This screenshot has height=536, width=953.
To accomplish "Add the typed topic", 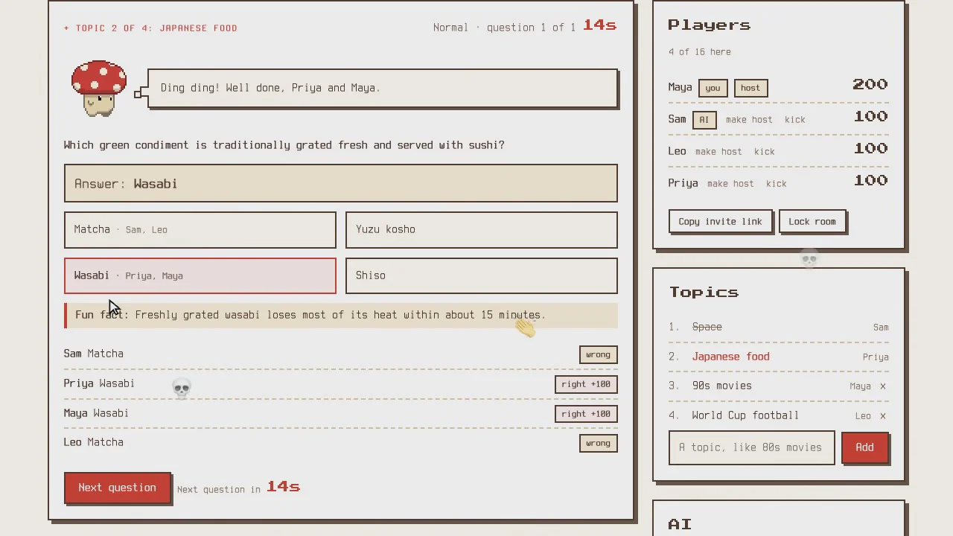I will pos(864,447).
